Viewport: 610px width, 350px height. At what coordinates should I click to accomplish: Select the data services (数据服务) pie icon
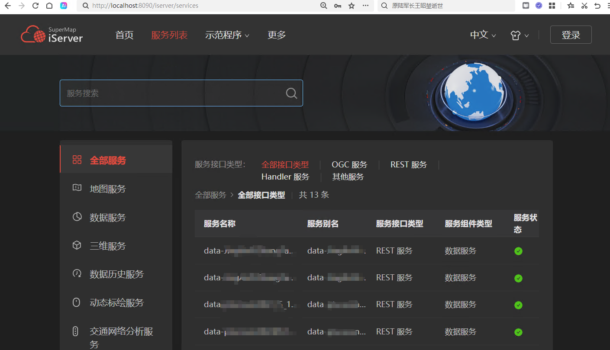click(x=77, y=217)
